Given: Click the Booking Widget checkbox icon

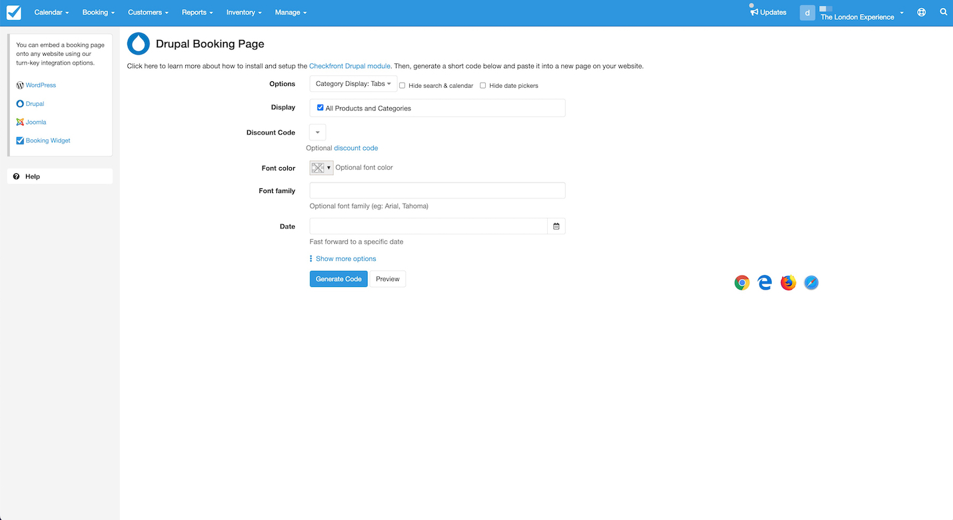Looking at the screenshot, I should 20,140.
